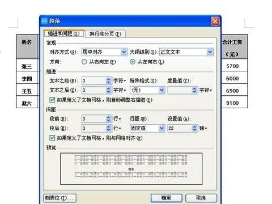Open the 字符 unit menu for 文本之前
272x204 pixels.
pos(120,81)
